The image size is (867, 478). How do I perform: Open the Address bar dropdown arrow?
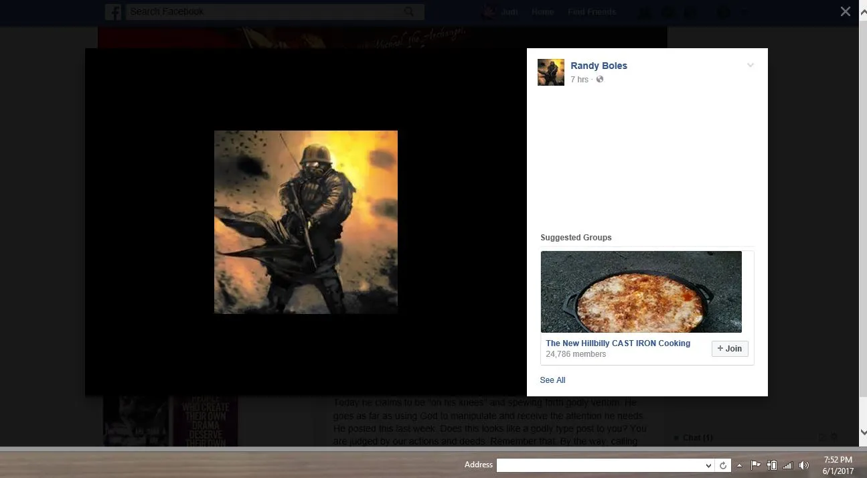(709, 465)
